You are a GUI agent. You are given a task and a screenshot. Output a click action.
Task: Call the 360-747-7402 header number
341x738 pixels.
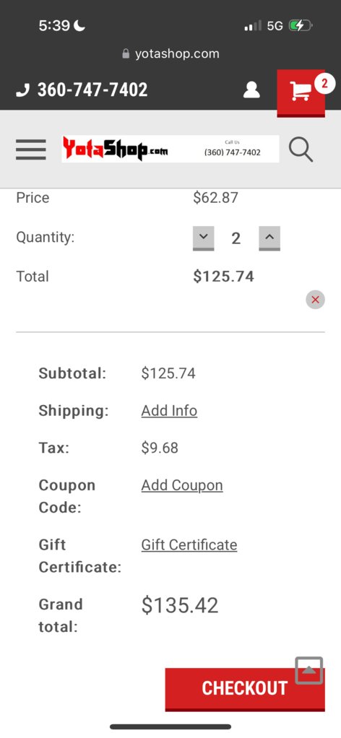(92, 90)
